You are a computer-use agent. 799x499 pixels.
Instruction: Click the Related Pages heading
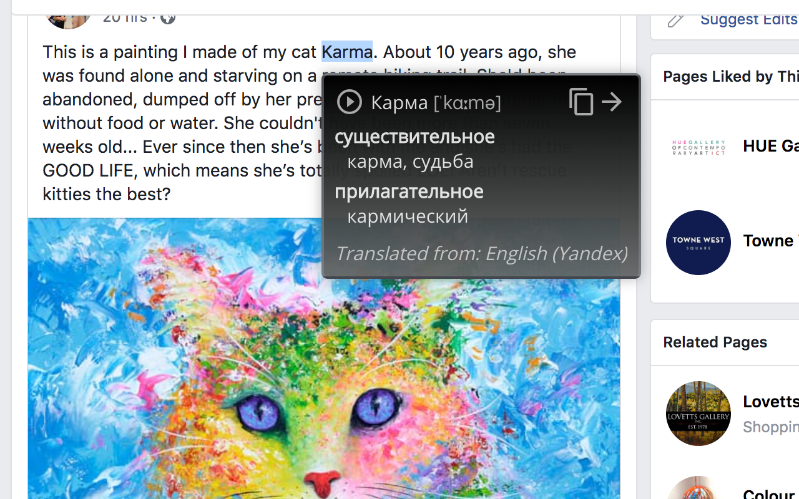pyautogui.click(x=715, y=342)
